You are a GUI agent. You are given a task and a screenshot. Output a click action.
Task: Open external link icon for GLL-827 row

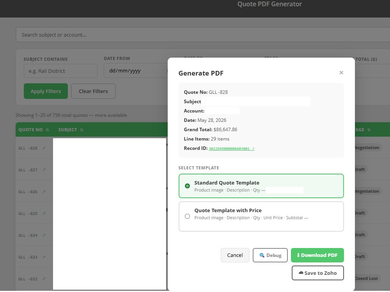coord(44,170)
